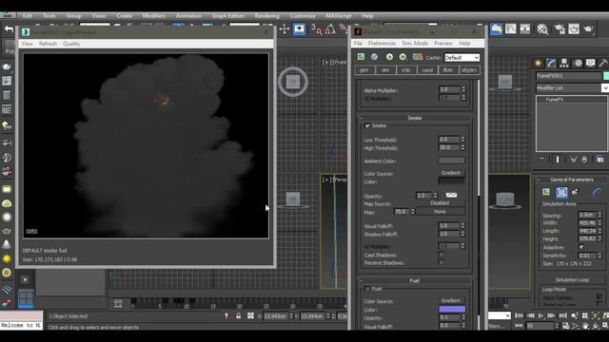Open the Curve Editor toolbar icon
The width and height of the screenshot is (609, 342).
[x=511, y=29]
